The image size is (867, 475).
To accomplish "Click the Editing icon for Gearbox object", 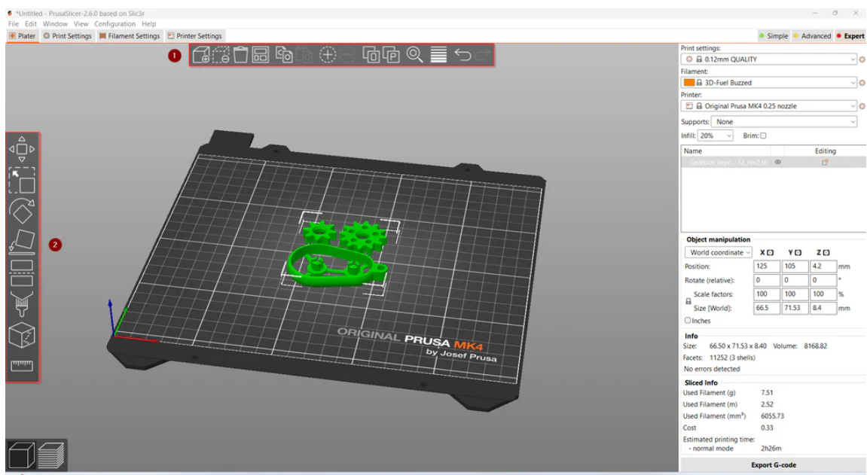I will 825,163.
